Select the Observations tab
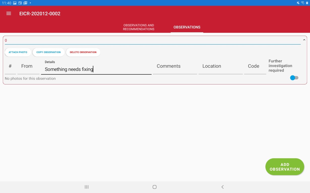Screen dimensions: 310x193 187,27
